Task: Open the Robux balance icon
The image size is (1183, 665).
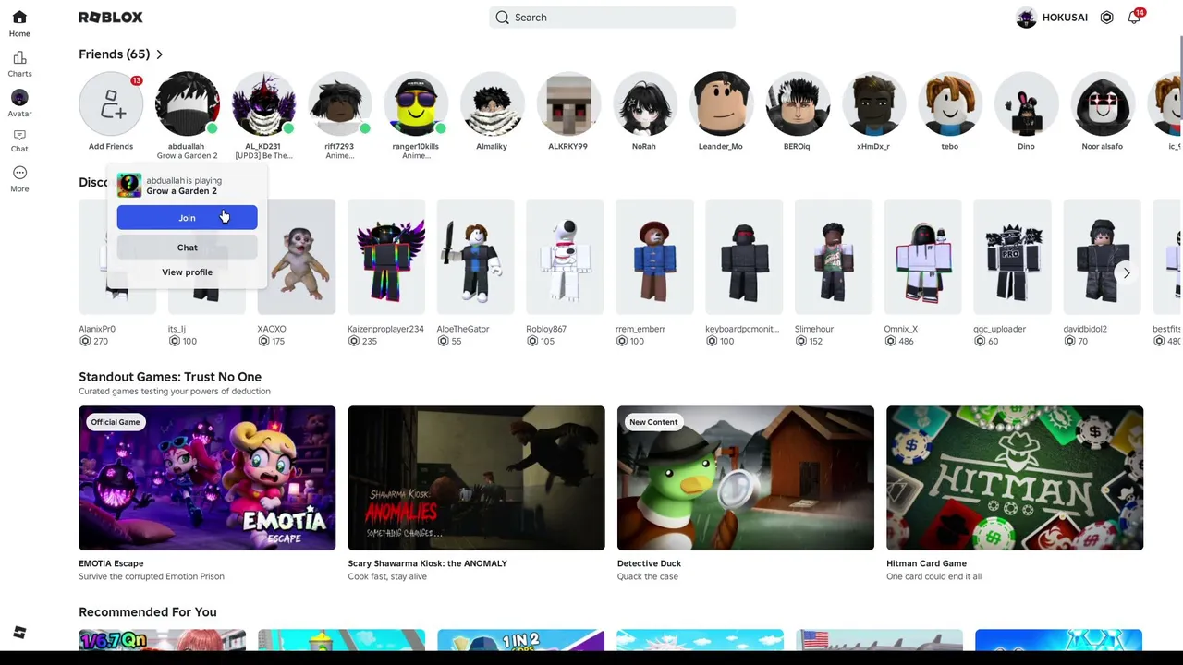Action: 1106,18
